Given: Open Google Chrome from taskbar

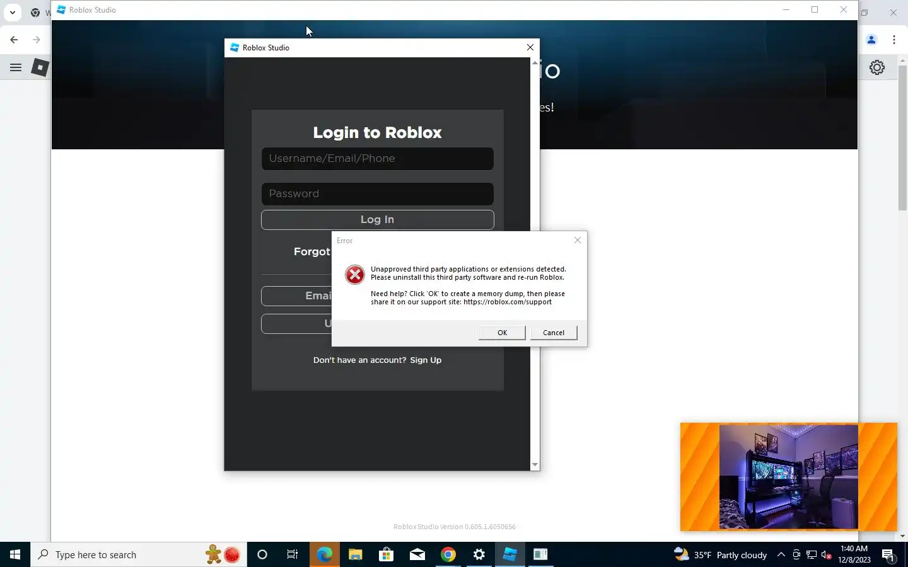Looking at the screenshot, I should coord(448,554).
